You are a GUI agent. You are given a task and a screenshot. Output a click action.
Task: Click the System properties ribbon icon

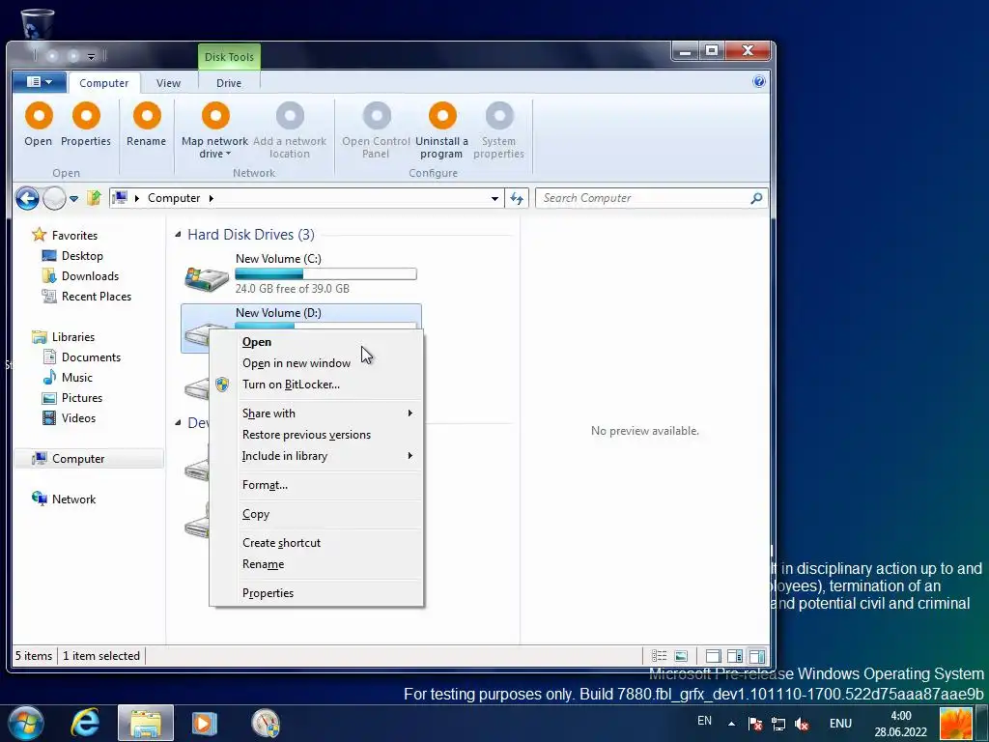click(499, 116)
